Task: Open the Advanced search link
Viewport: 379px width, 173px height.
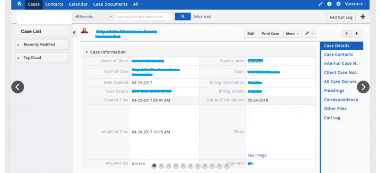Action: tap(202, 17)
